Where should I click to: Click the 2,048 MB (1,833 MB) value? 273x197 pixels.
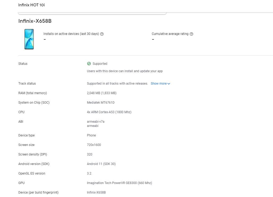point(102,93)
